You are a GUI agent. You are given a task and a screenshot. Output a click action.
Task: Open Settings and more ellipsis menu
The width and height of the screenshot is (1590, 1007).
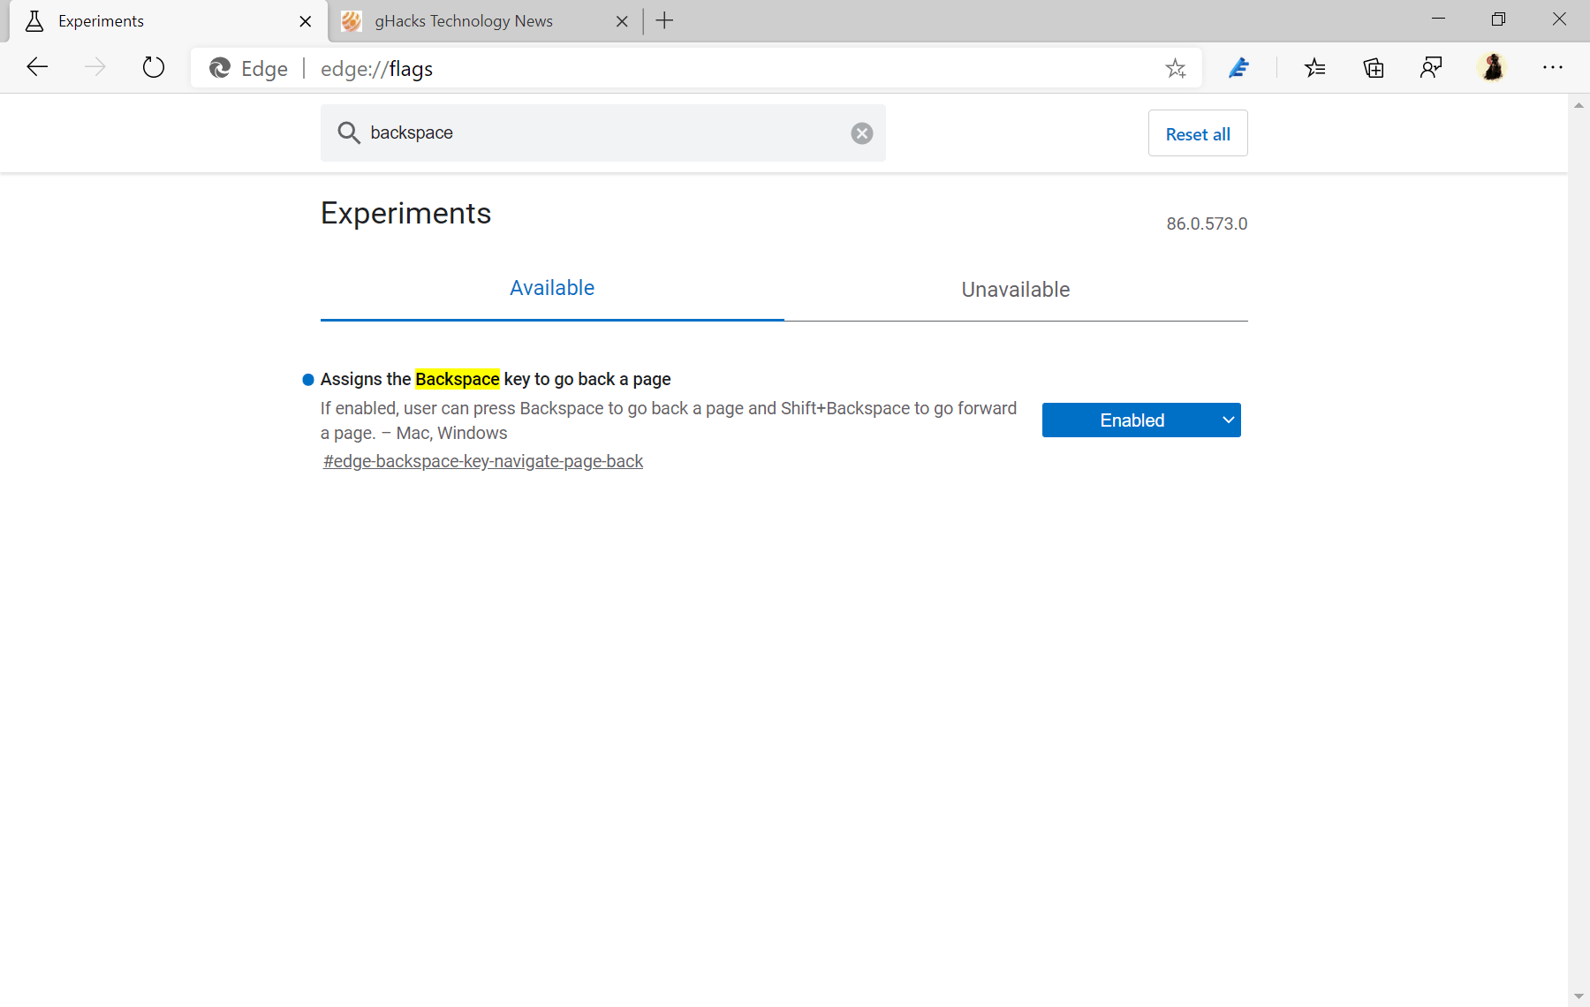[x=1553, y=67]
